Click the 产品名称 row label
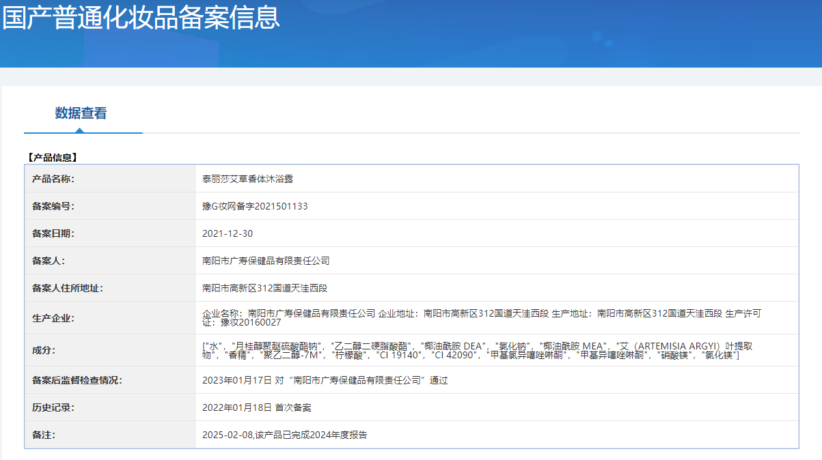Viewport: 822px width, 460px height. click(53, 179)
